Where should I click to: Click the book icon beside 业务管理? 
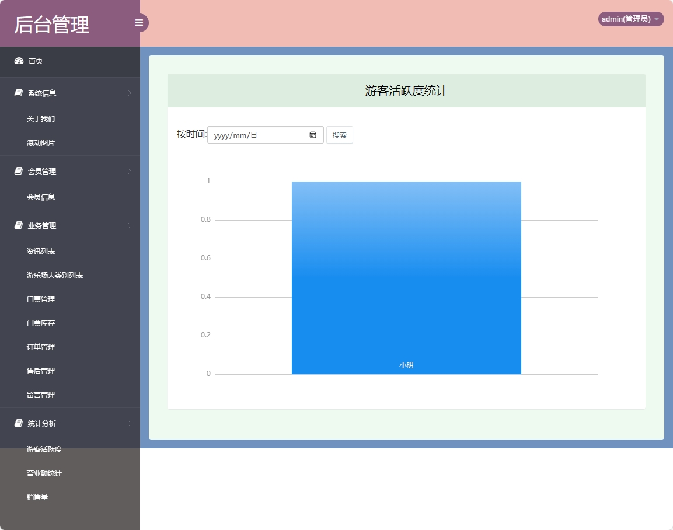tap(19, 225)
